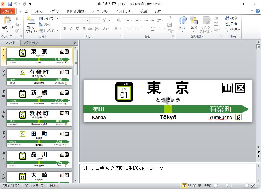Click the Undo arrow icon

16,4
